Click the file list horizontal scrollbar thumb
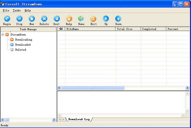The height and width of the screenshot is (128, 191). pyautogui.click(x=93, y=88)
